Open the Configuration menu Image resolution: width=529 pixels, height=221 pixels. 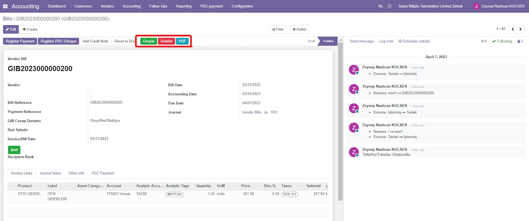click(x=242, y=6)
